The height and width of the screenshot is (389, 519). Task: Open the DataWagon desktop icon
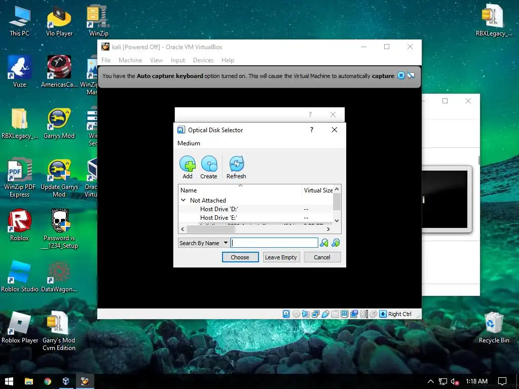point(59,277)
